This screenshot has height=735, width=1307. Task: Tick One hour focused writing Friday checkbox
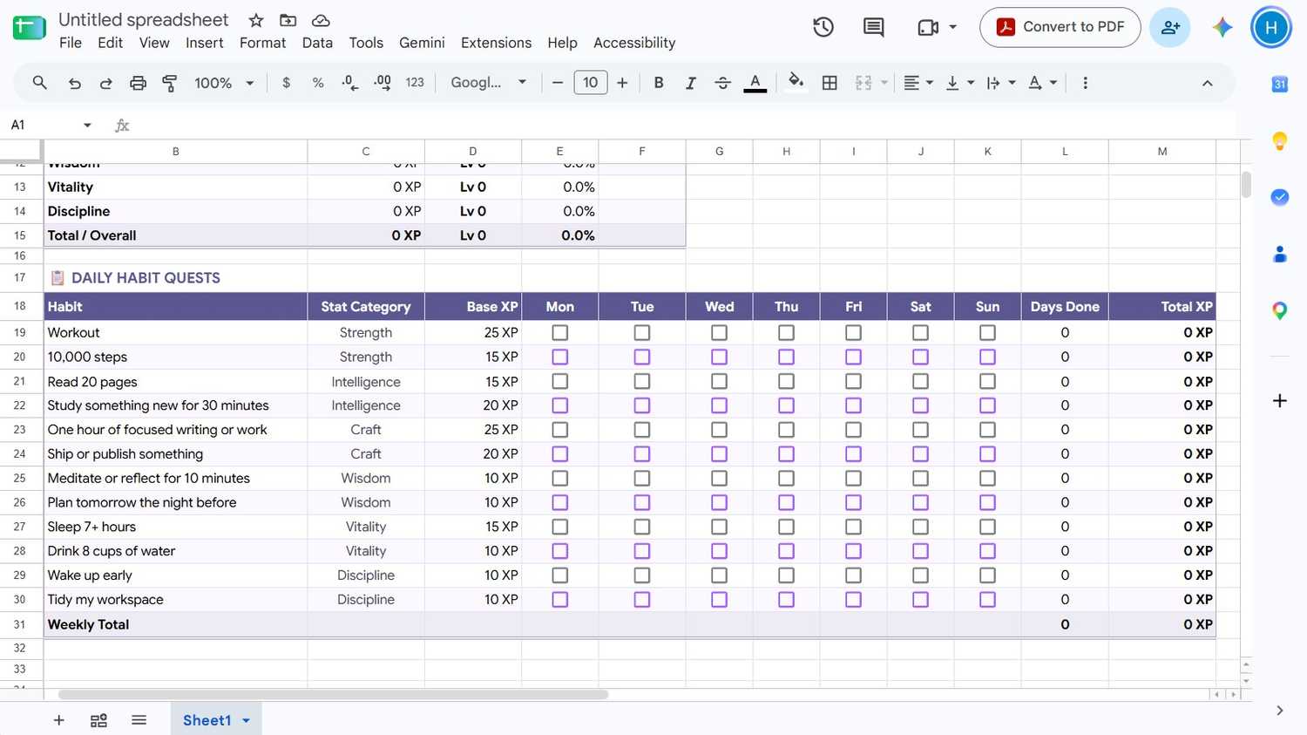(853, 430)
